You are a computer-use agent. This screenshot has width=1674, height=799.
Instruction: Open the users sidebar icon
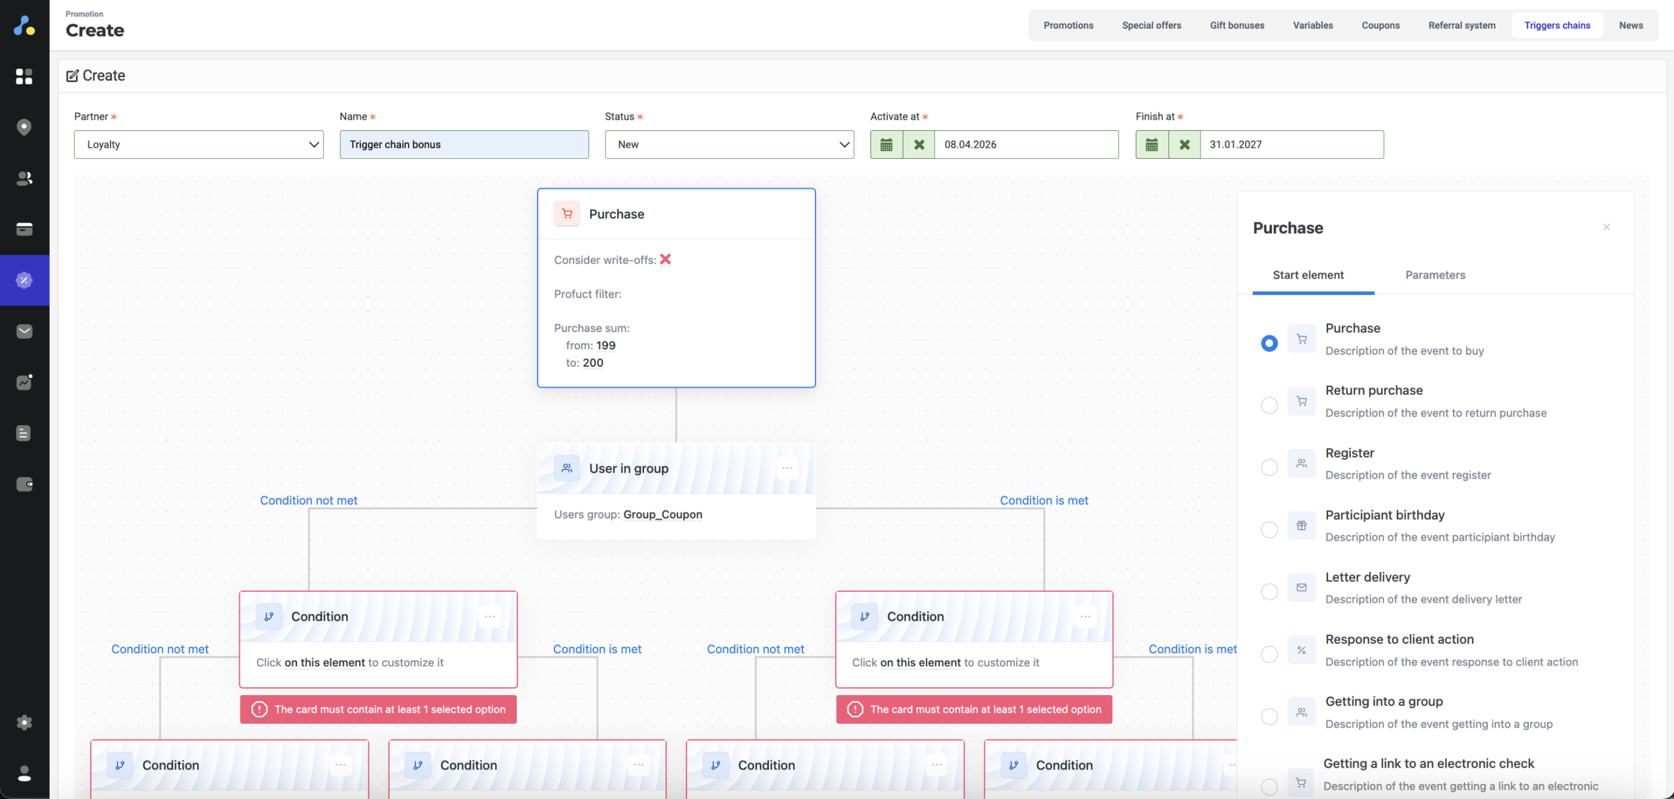point(24,178)
